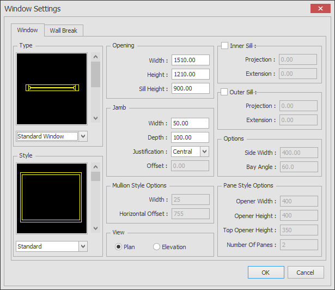Image resolution: width=335 pixels, height=290 pixels.
Task: Dismiss the dialog with Cancel
Action: [306, 272]
